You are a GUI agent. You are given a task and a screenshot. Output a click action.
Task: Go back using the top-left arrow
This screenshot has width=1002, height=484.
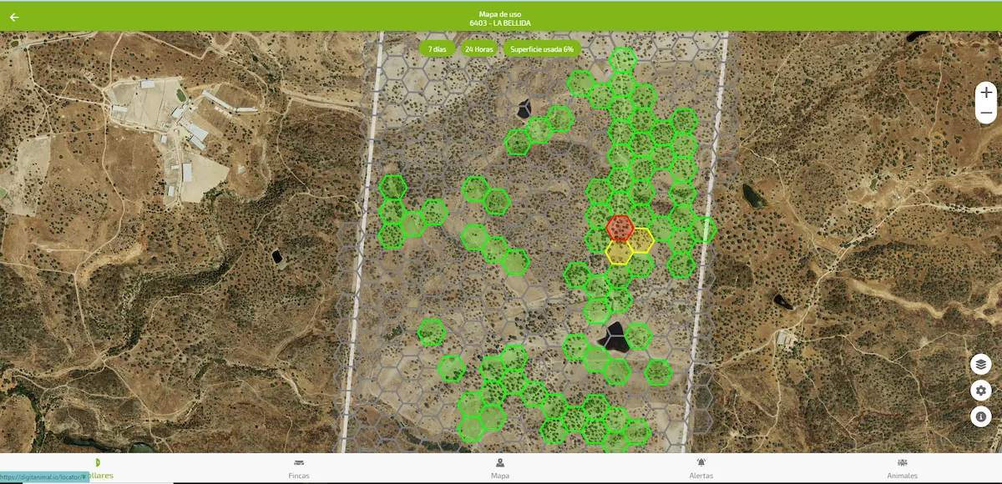click(x=14, y=17)
